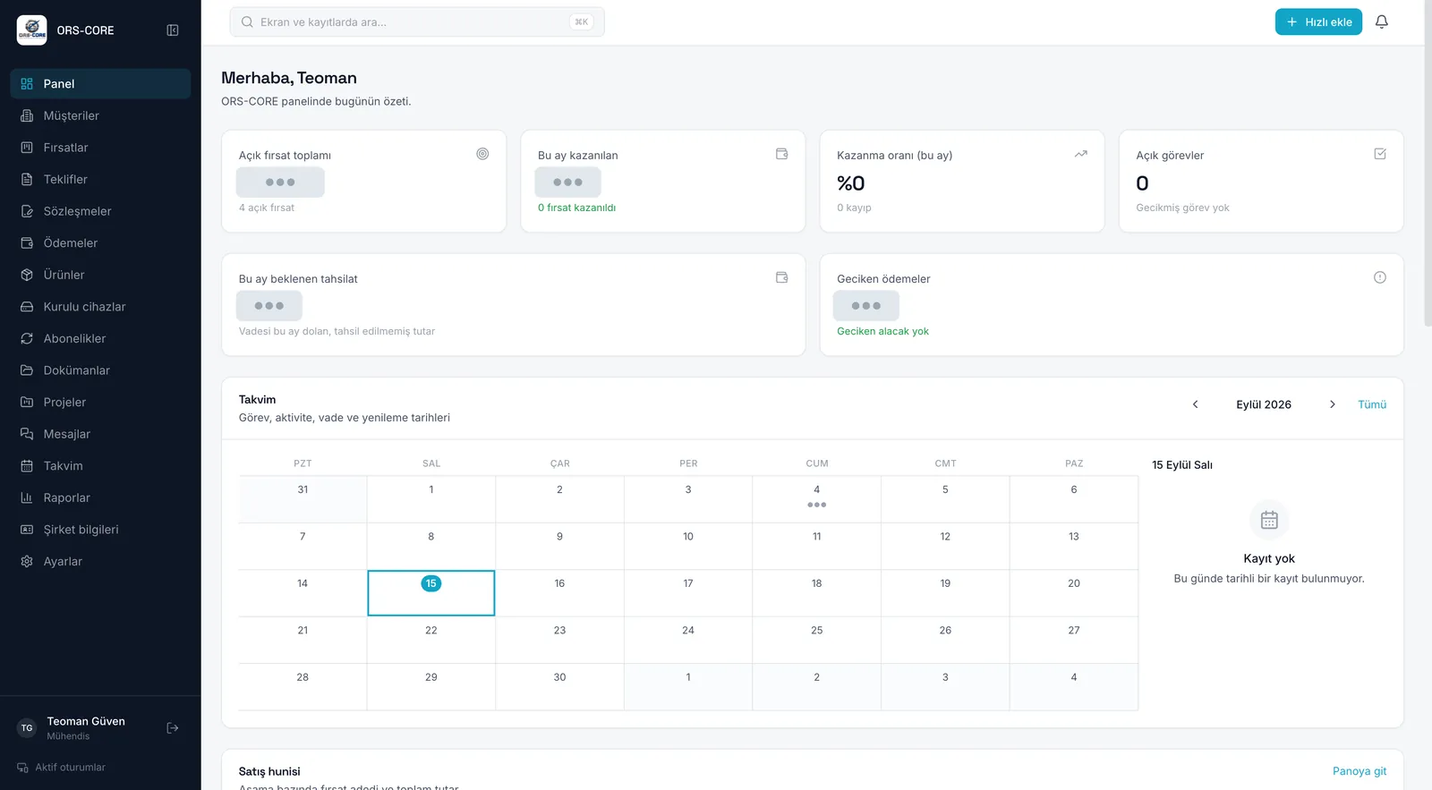Image resolution: width=1432 pixels, height=790 pixels.
Task: Open Mesajlar in the sidebar
Action: [x=100, y=434]
